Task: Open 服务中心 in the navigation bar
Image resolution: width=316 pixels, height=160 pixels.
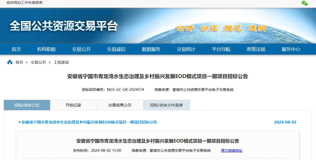Action: [x=291, y=49]
